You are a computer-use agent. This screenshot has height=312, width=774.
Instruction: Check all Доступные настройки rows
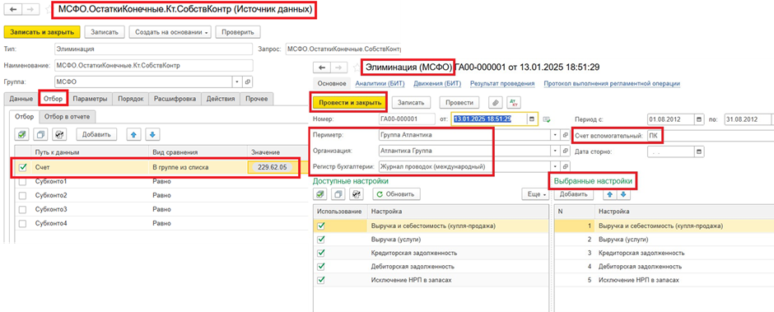point(319,194)
